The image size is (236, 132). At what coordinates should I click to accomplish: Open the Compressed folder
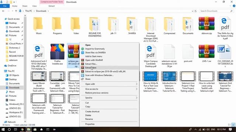click(x=169, y=24)
